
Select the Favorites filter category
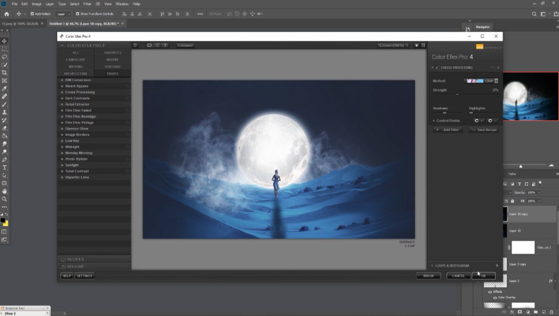(x=112, y=53)
